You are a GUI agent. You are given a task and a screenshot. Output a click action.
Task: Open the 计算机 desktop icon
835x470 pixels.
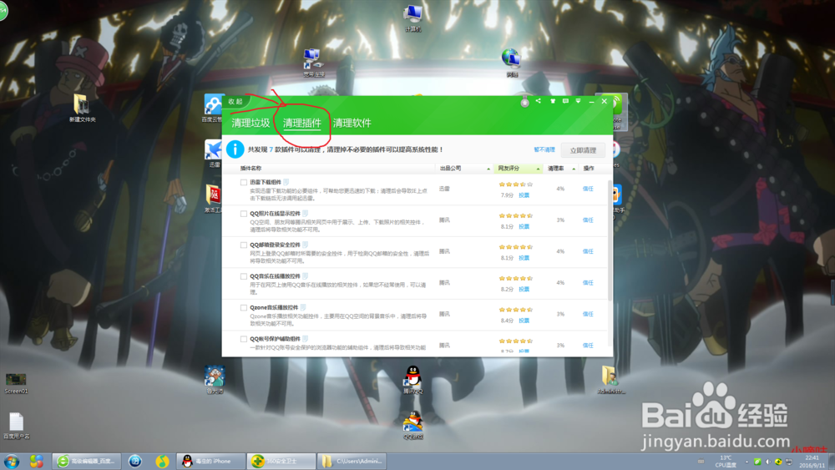[412, 18]
